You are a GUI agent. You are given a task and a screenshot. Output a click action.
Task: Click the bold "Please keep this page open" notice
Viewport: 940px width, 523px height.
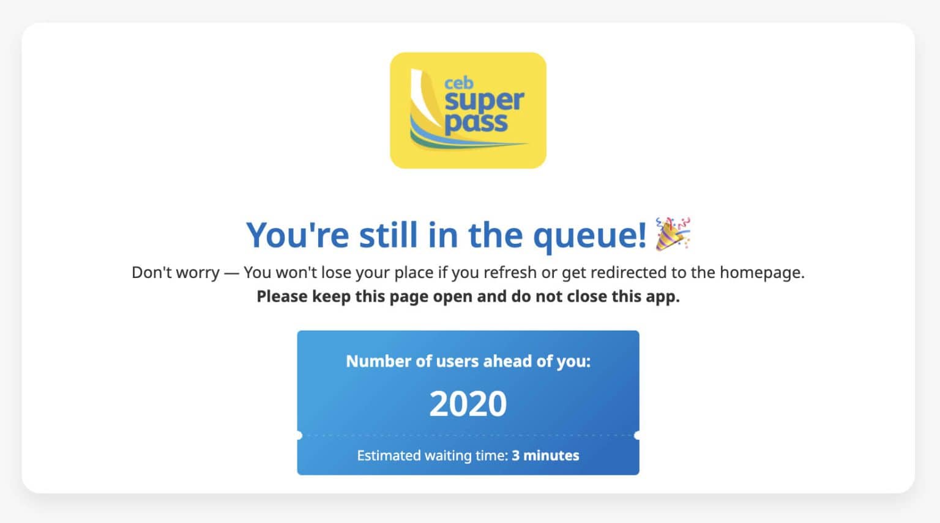[468, 296]
